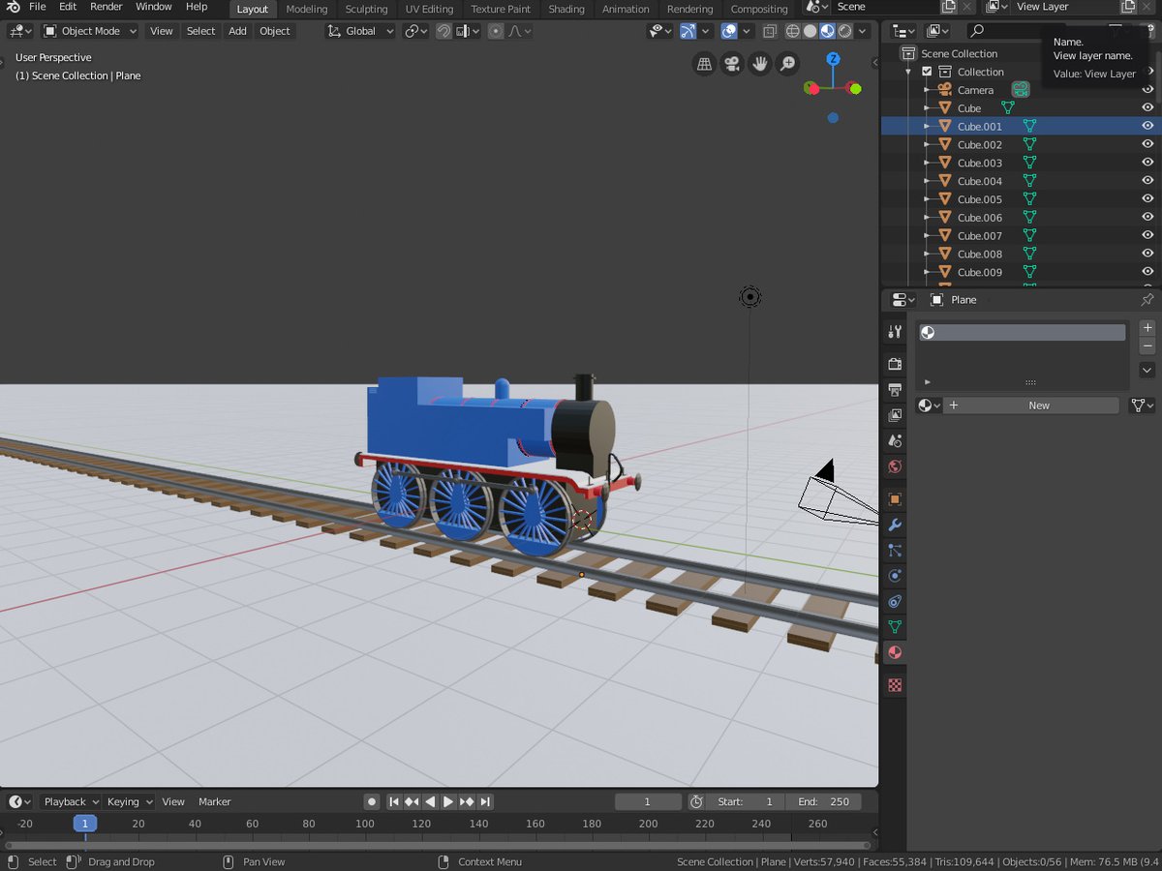Open the Material properties tab icon
The width and height of the screenshot is (1162, 871).
coord(895,652)
